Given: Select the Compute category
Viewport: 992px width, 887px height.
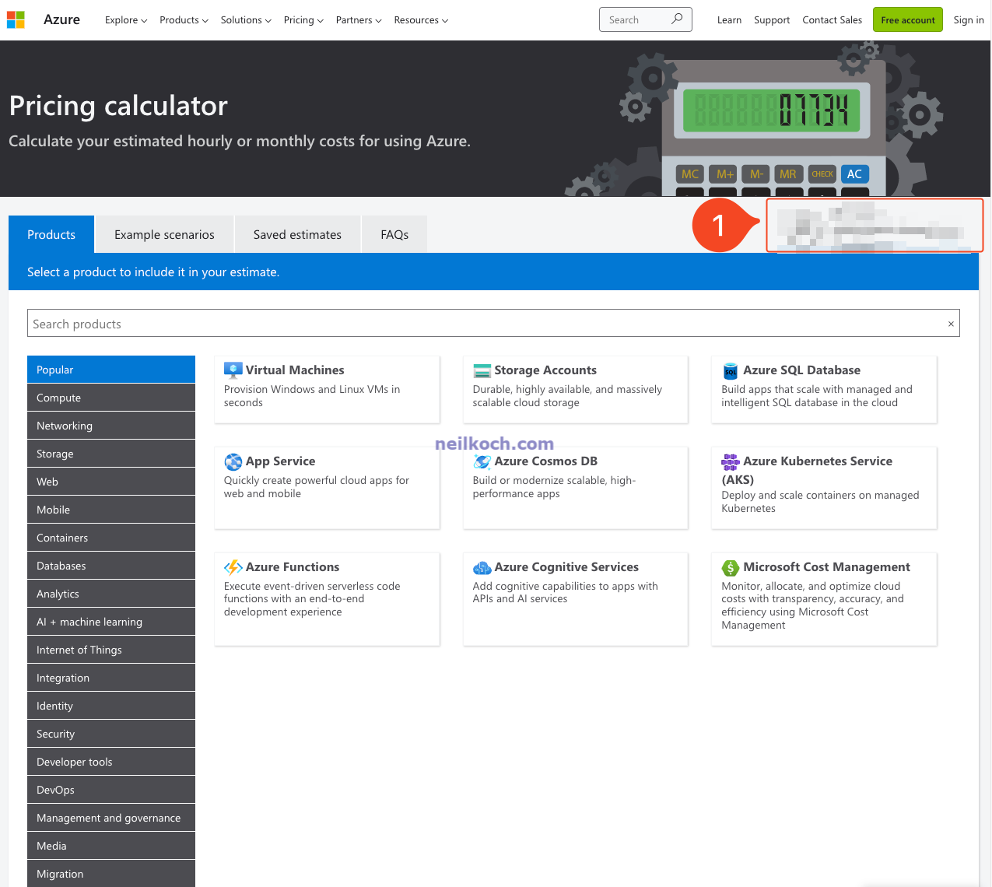Looking at the screenshot, I should tap(111, 398).
